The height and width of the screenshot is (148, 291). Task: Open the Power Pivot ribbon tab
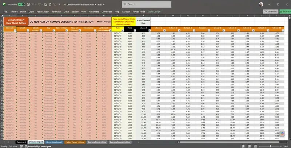tap(139, 12)
